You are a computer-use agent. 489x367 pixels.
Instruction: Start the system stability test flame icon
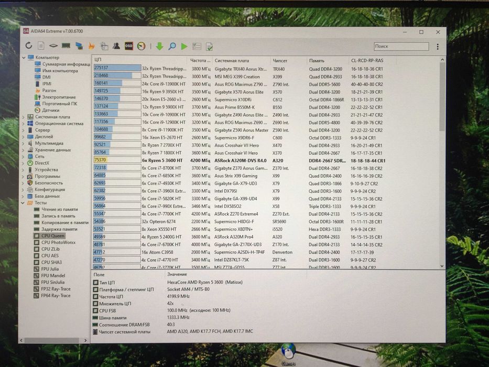91,46
